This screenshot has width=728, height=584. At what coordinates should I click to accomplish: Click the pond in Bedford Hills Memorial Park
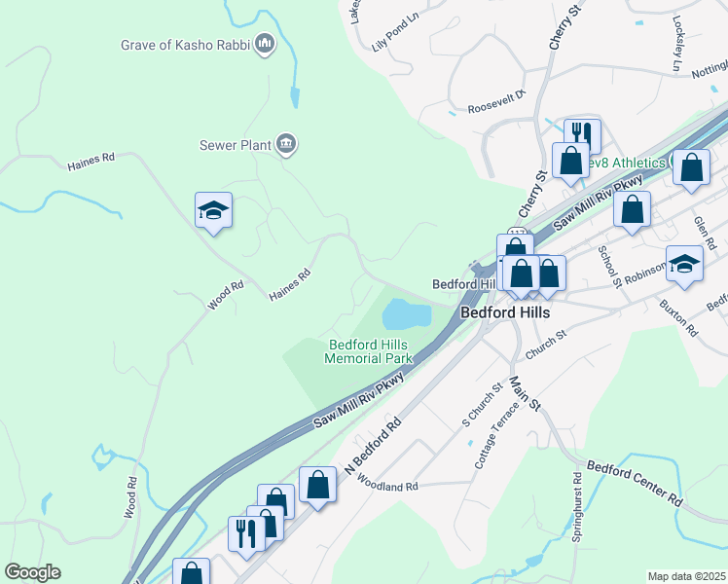[x=406, y=313]
